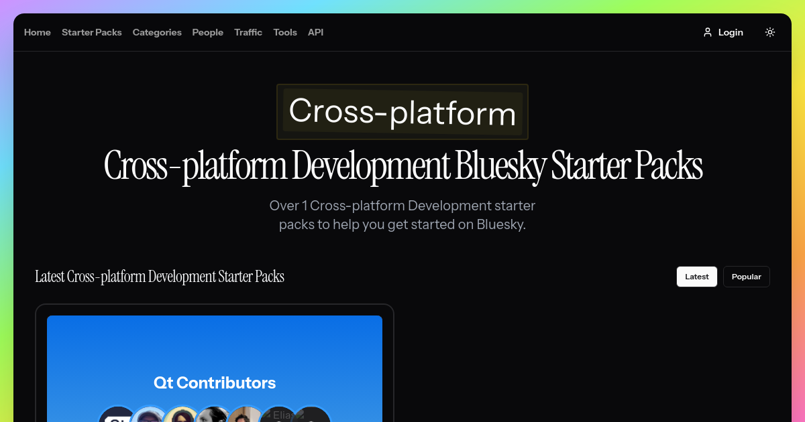Image resolution: width=805 pixels, height=422 pixels.
Task: Click the avatar labeled Elias
Action: coord(278,415)
